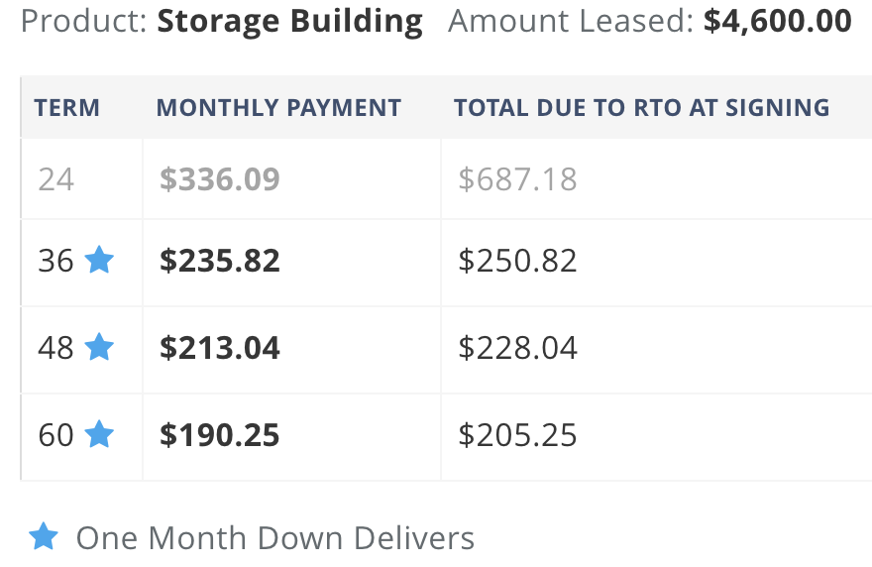
Task: Click the $687.18 due at signing amount
Action: coord(517,179)
